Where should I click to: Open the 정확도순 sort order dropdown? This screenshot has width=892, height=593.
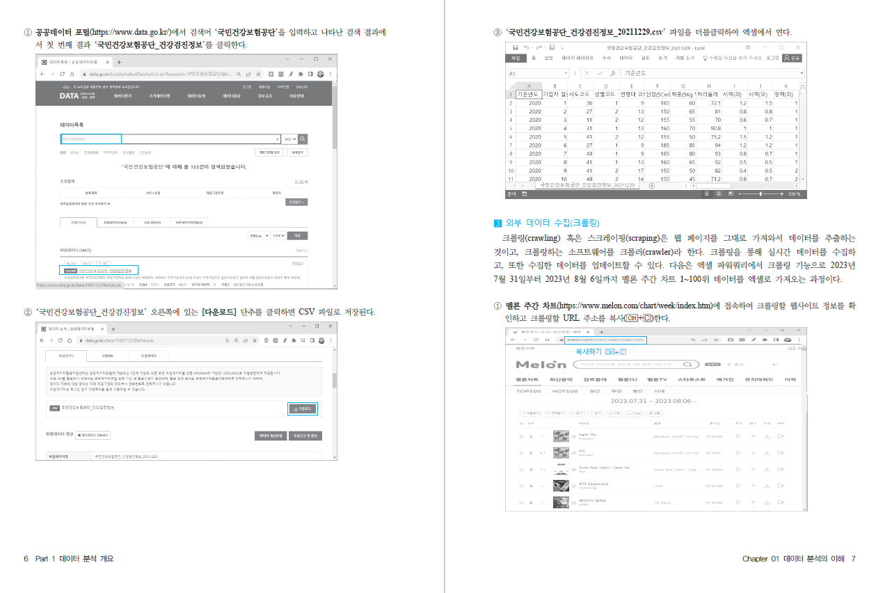pyautogui.click(x=259, y=235)
